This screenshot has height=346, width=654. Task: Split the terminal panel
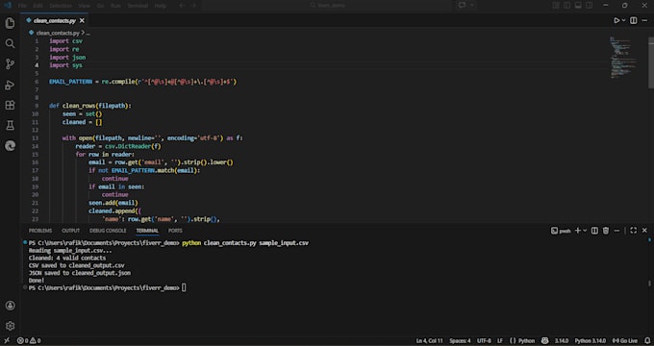594,231
